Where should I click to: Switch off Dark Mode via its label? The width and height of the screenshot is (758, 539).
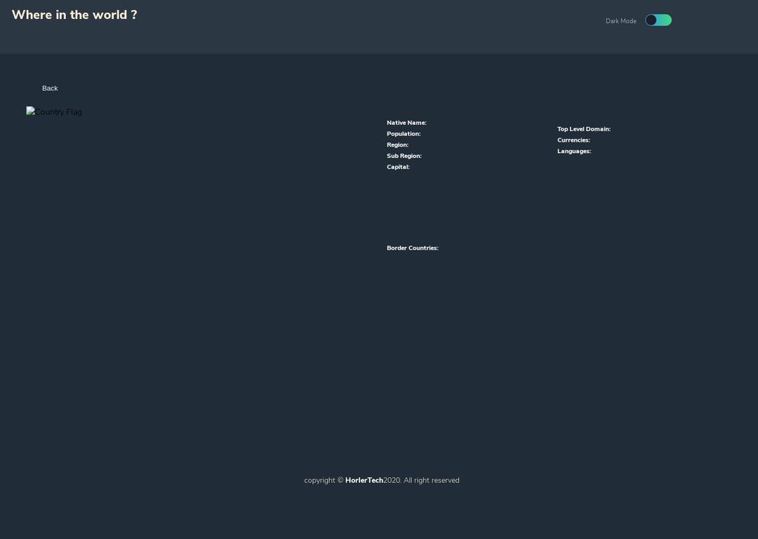[620, 20]
